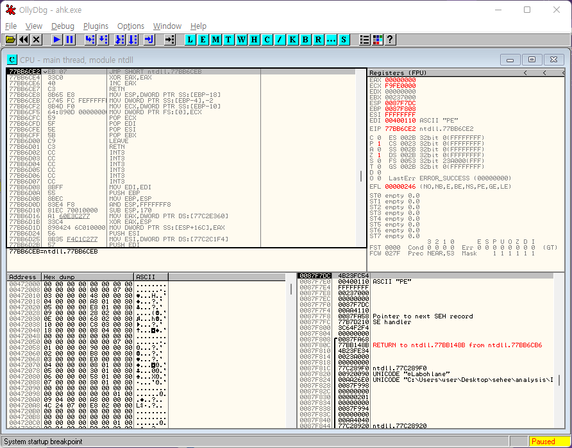This screenshot has width=572, height=448.
Task: Open the File menu
Action: [10, 26]
